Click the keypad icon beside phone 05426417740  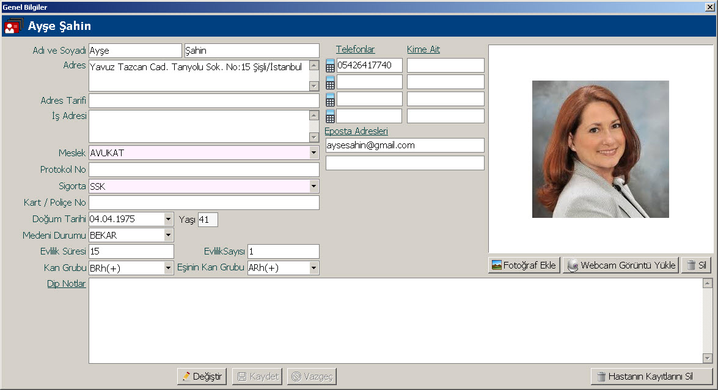(330, 66)
